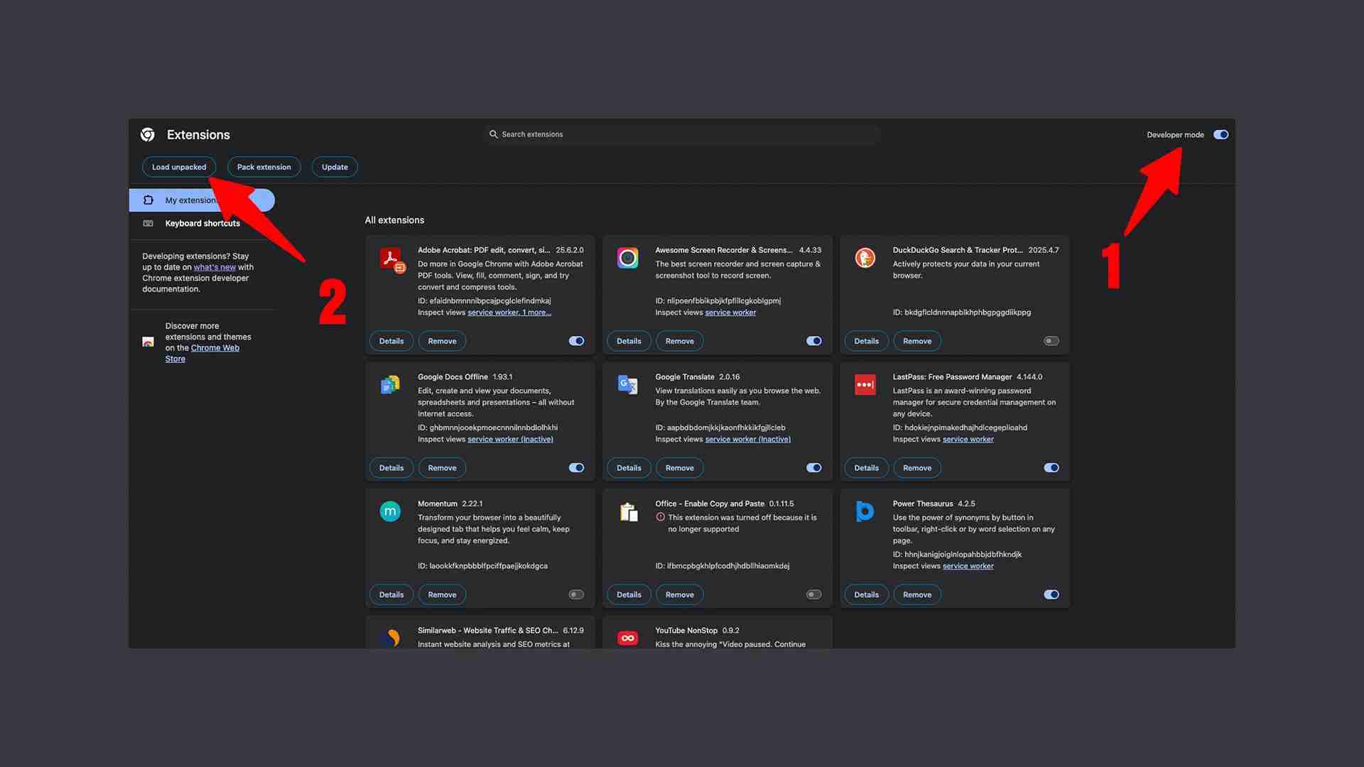Click the Google Docs Offline icon
Screen dimensions: 1364x767
pyautogui.click(x=390, y=385)
